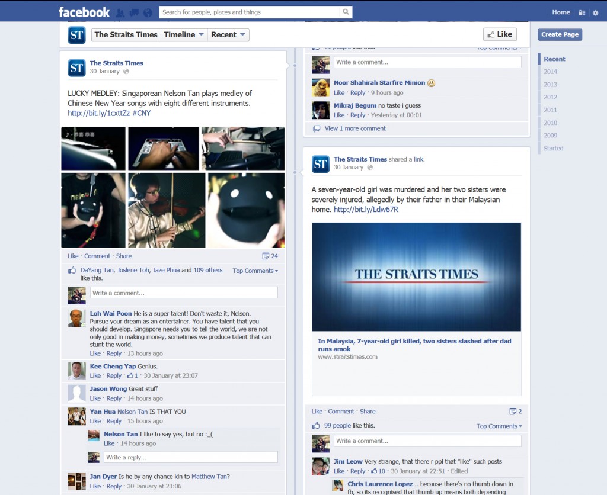
Task: Click the 10 likes thumb on Jim Leow comment
Action: point(375,471)
